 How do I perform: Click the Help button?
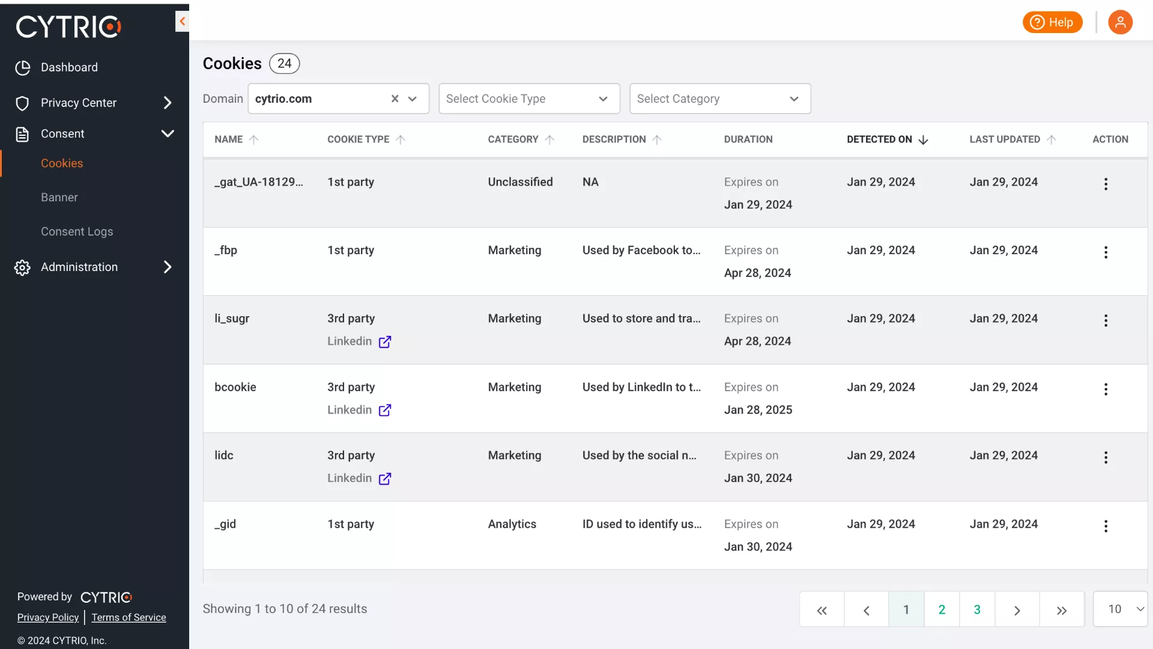point(1052,22)
